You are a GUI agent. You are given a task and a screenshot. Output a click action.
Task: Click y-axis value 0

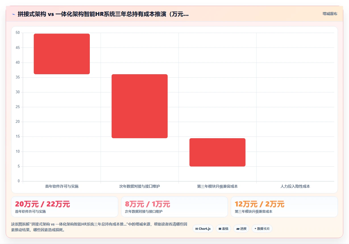coord(19,181)
